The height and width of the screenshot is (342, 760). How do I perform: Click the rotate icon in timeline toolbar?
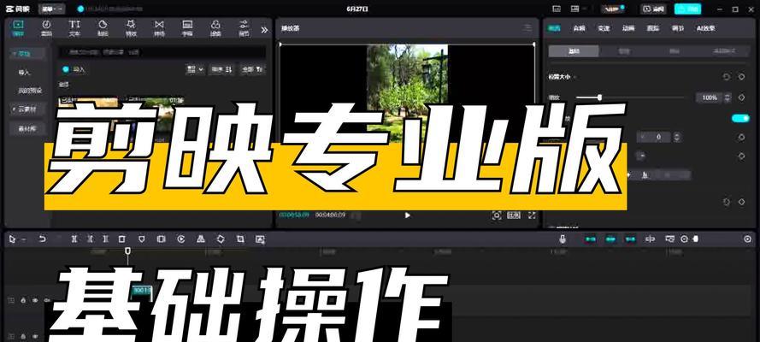tap(220, 239)
